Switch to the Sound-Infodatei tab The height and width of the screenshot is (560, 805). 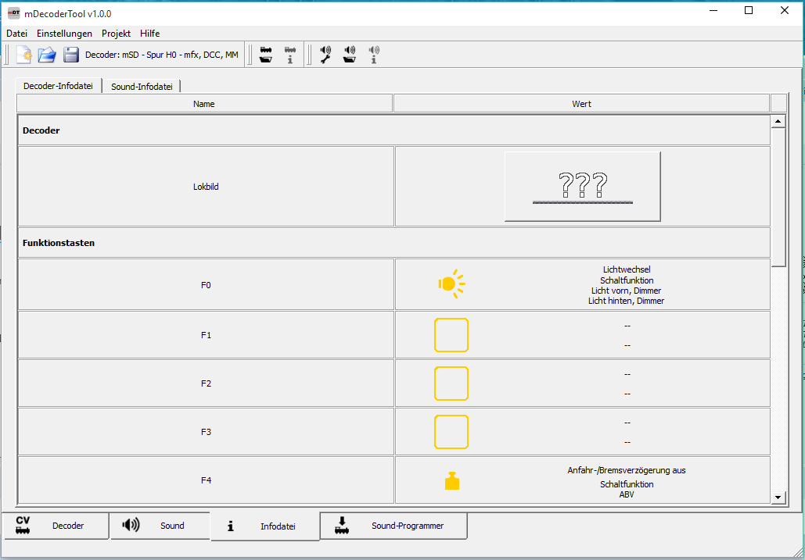point(142,87)
